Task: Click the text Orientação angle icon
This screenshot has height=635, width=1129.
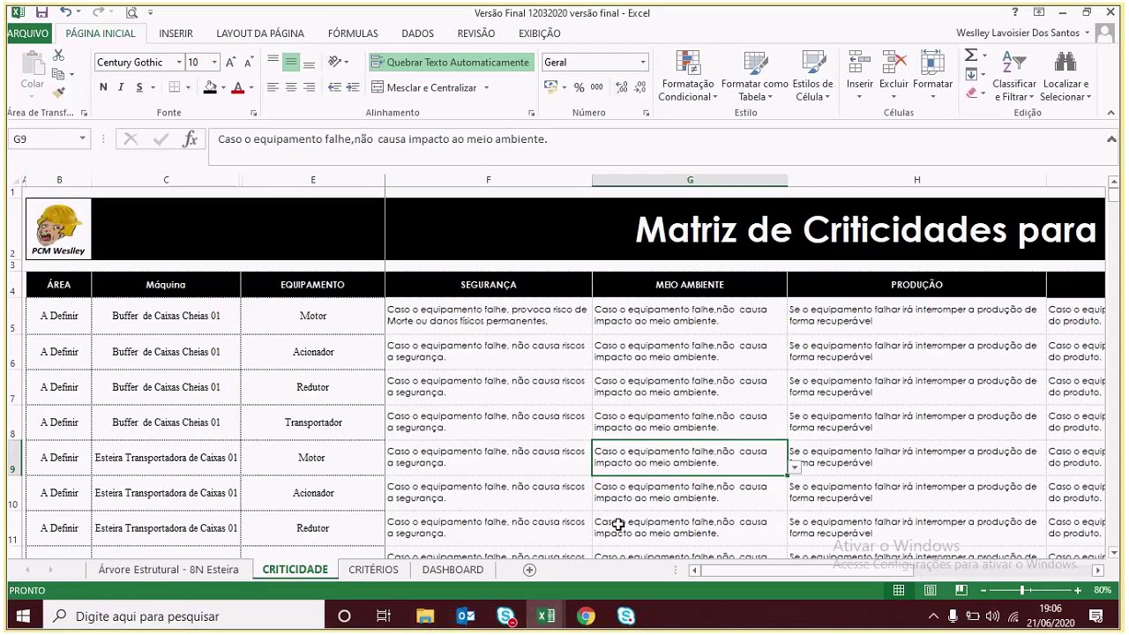Action: (x=335, y=62)
